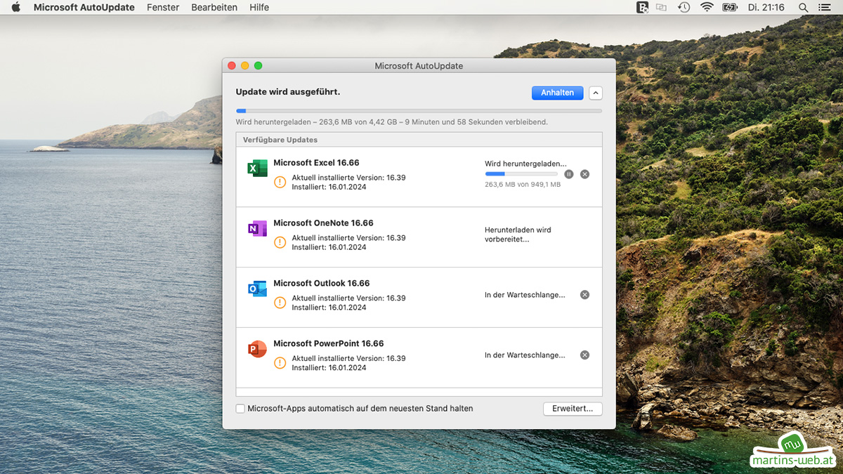Open Notification Center list icon
This screenshot has width=843, height=474.
tap(825, 7)
